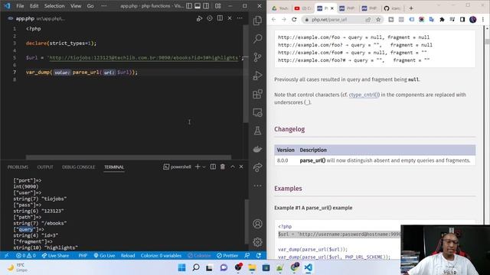Image resolution: width=490 pixels, height=275 pixels.
Task: Open File Explorer from the taskbar
Action: pos(252,267)
